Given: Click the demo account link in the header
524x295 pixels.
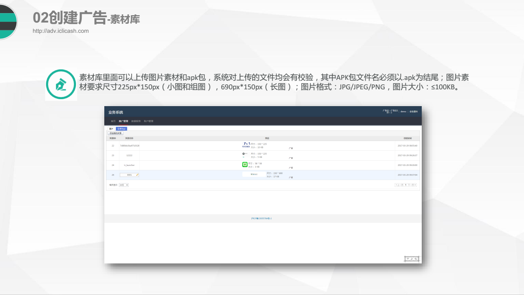Looking at the screenshot, I should 403,111.
